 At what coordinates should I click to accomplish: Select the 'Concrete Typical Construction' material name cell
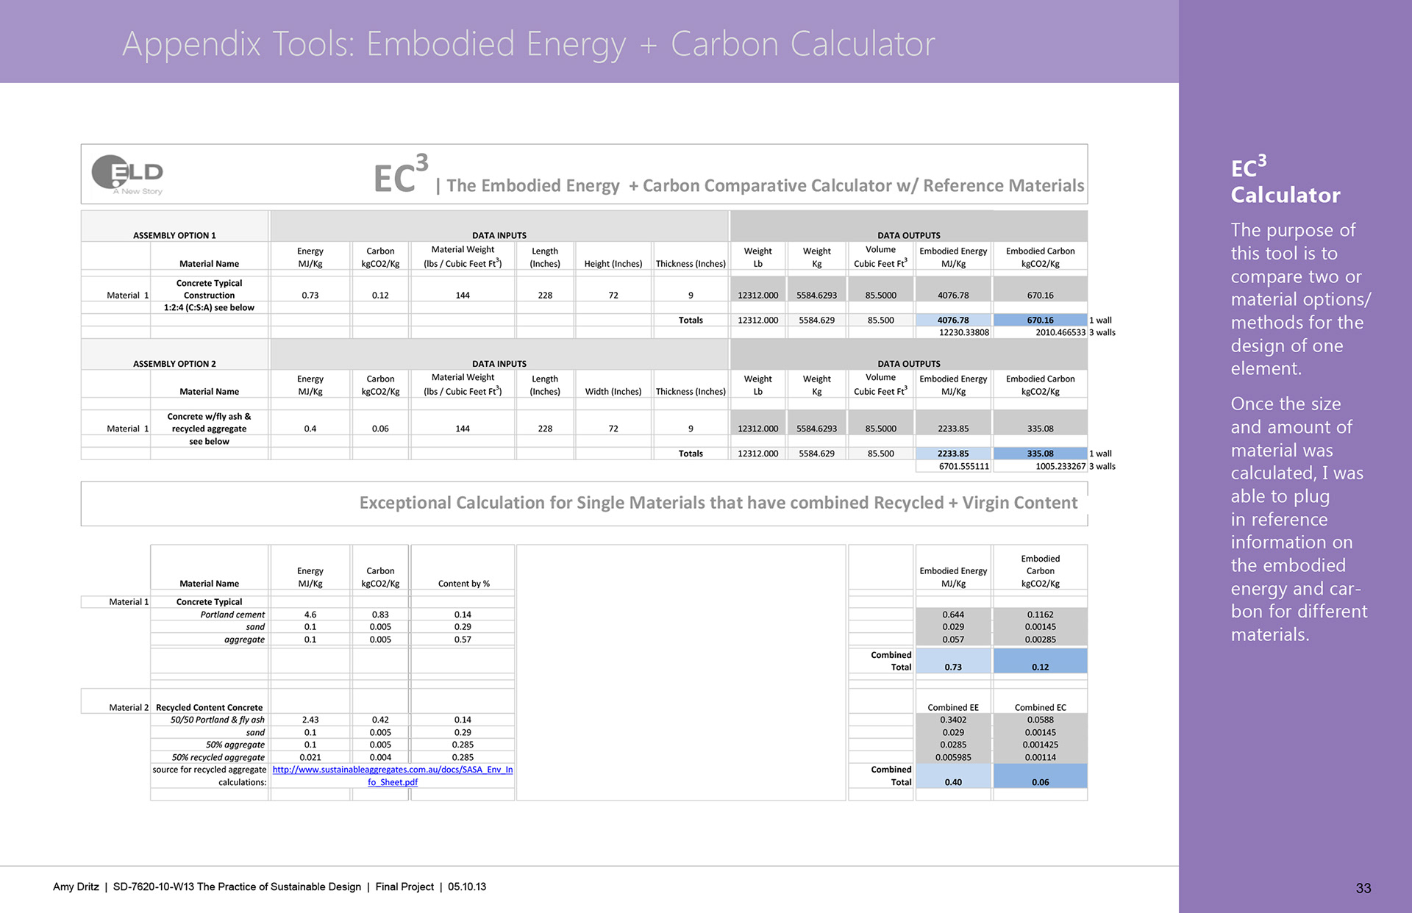(209, 289)
